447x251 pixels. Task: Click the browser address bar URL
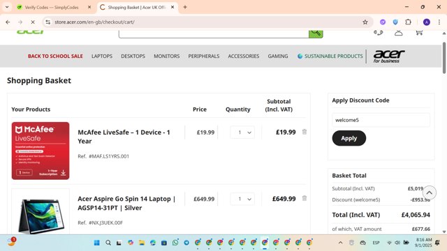tap(95, 22)
